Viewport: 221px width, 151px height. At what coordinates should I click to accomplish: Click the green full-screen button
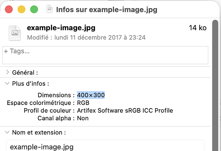click(34, 9)
